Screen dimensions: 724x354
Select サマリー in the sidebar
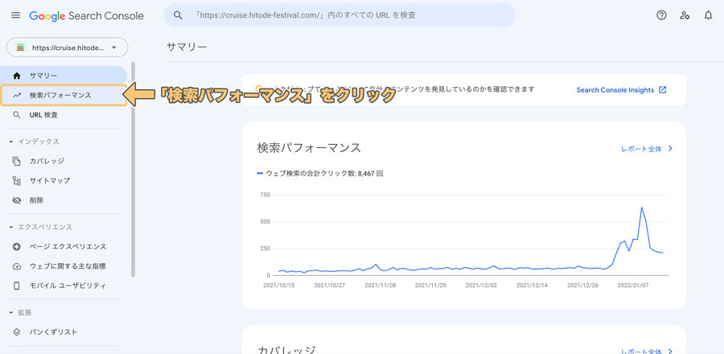pos(64,76)
